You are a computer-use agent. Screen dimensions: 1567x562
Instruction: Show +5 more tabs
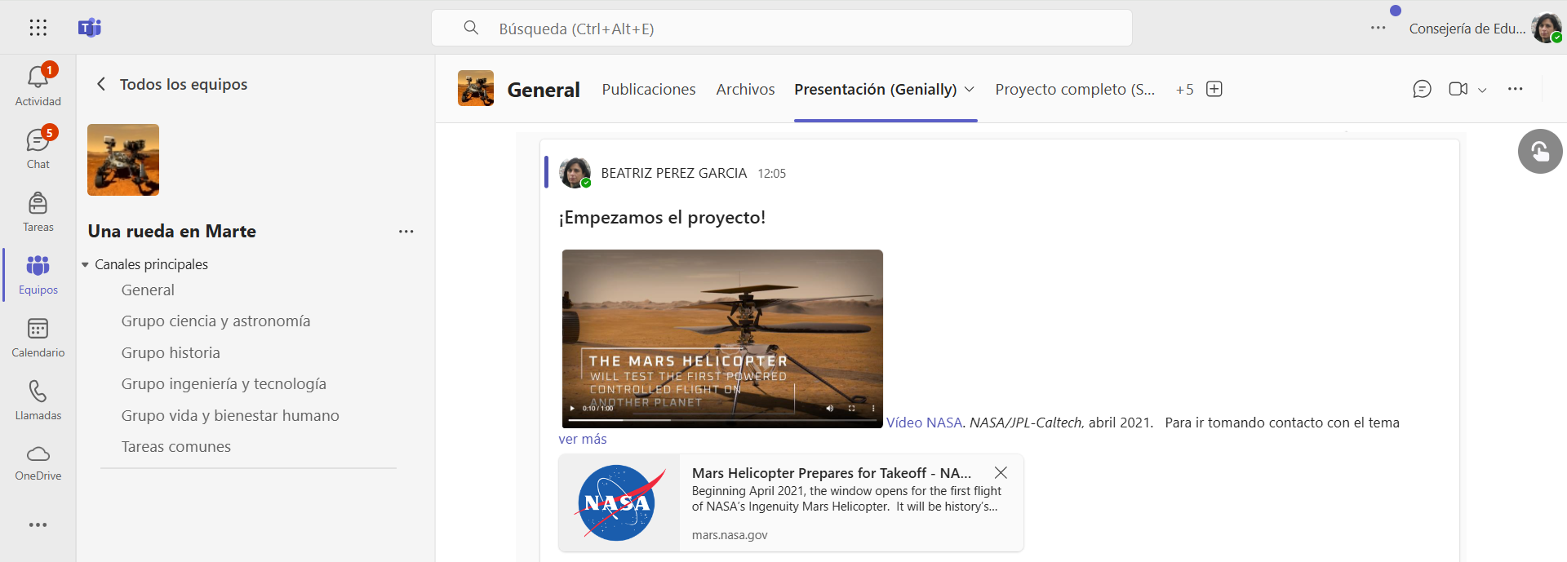[1184, 90]
